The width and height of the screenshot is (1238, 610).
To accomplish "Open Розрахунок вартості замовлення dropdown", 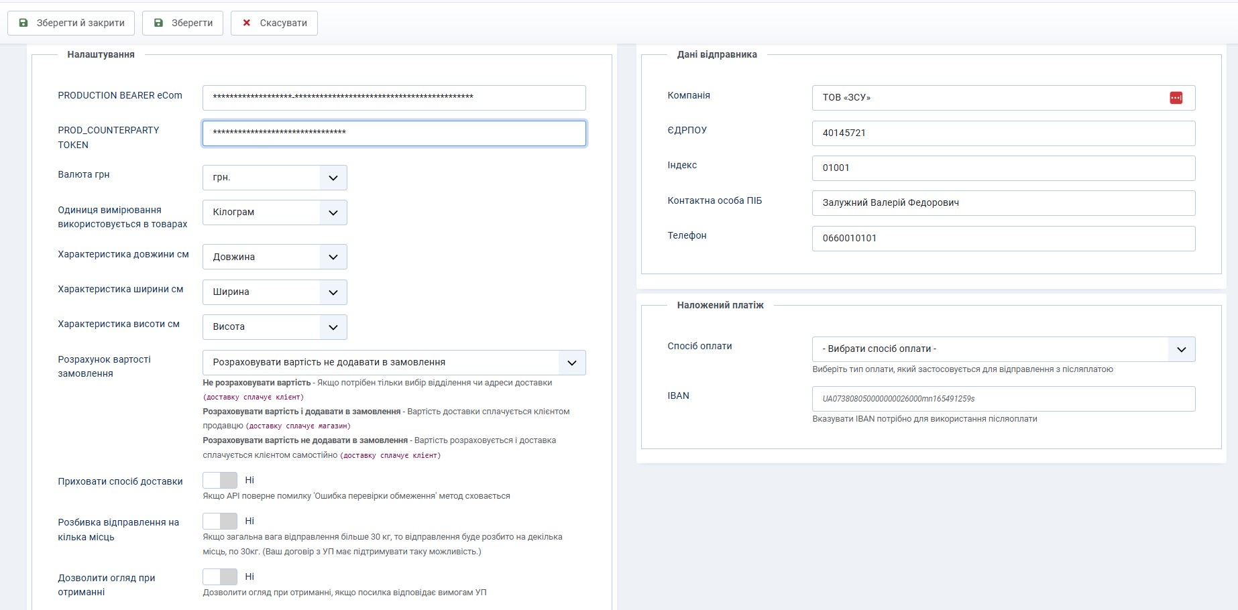I will tap(394, 363).
